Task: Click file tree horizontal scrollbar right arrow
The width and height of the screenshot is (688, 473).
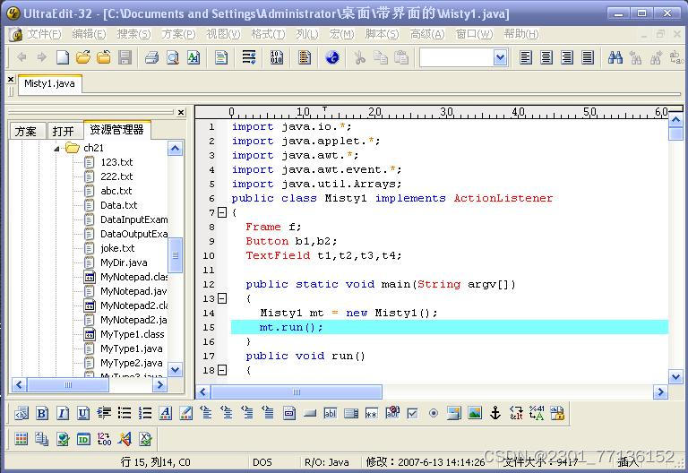Action: (160, 385)
